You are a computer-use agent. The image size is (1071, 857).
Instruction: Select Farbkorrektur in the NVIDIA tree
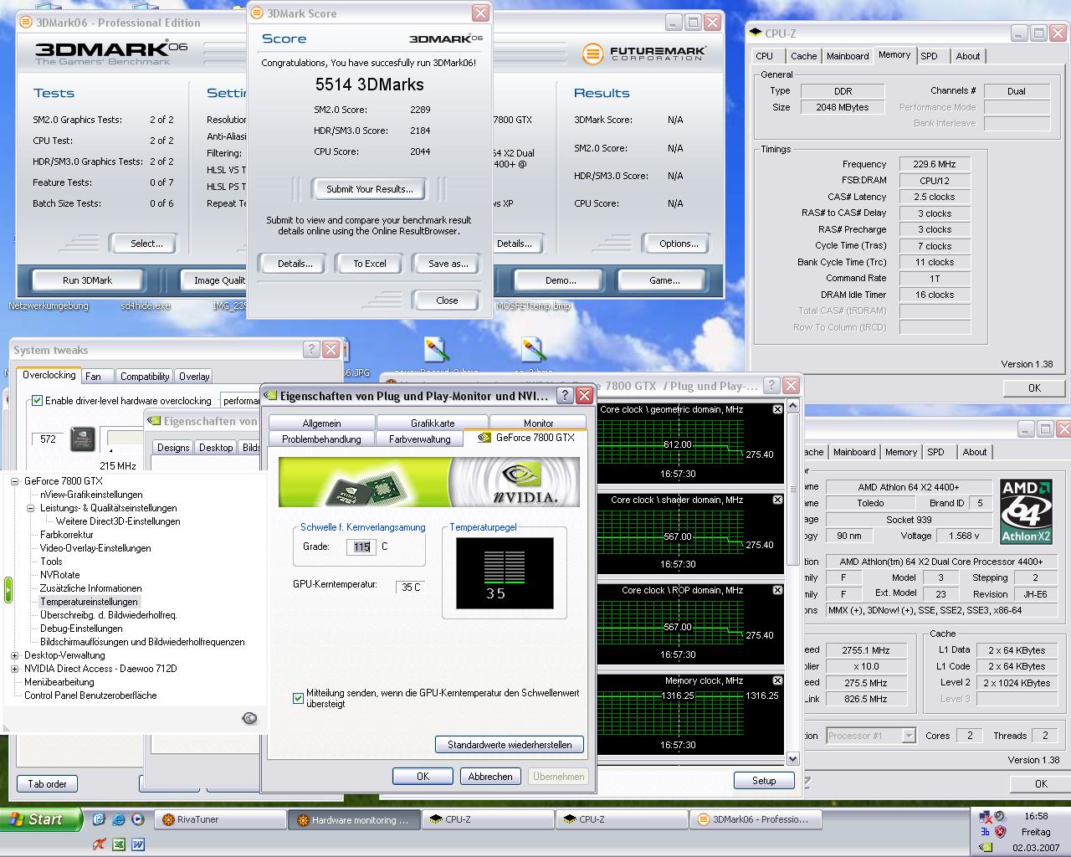pyautogui.click(x=67, y=535)
